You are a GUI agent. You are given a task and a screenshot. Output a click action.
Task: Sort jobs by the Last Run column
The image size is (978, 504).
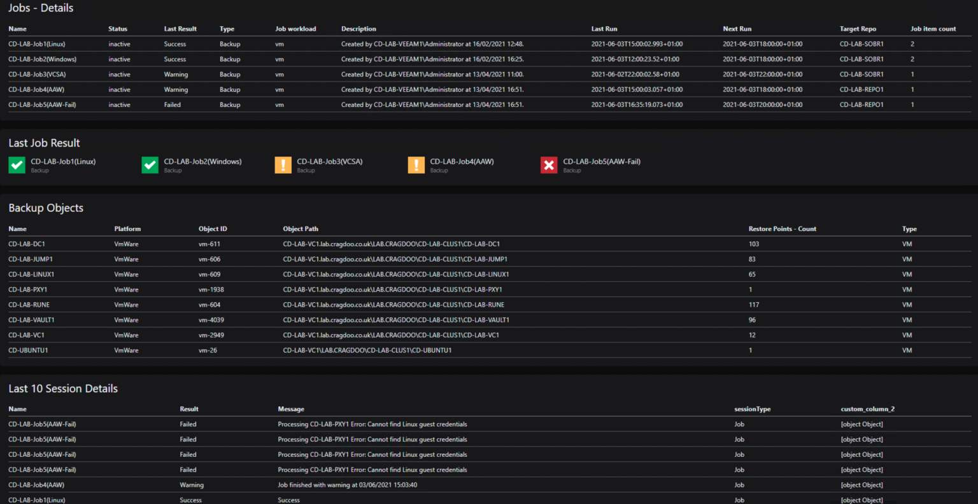604,29
